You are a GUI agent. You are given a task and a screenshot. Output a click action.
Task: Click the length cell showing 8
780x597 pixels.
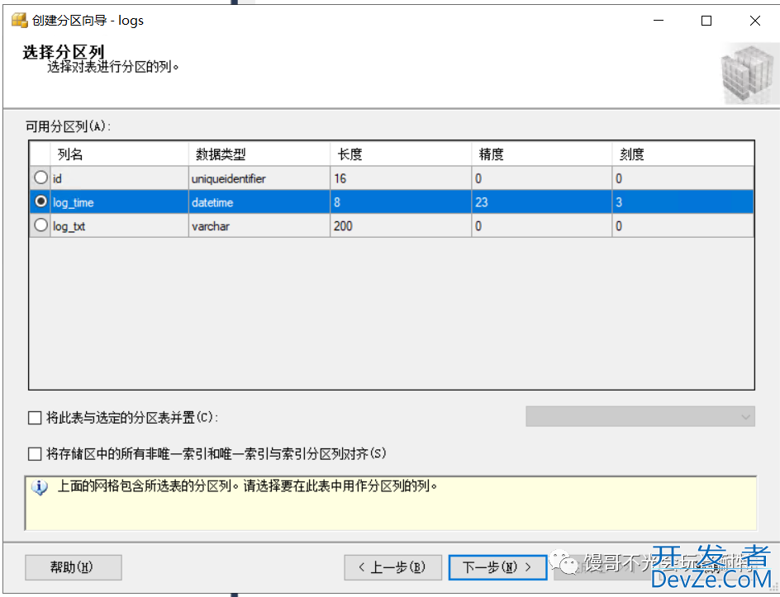[x=401, y=202]
